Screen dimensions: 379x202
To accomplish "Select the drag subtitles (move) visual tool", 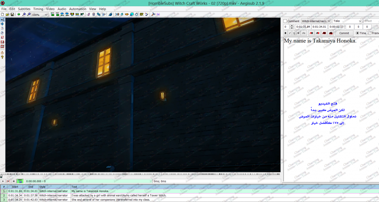I will tap(2, 24).
